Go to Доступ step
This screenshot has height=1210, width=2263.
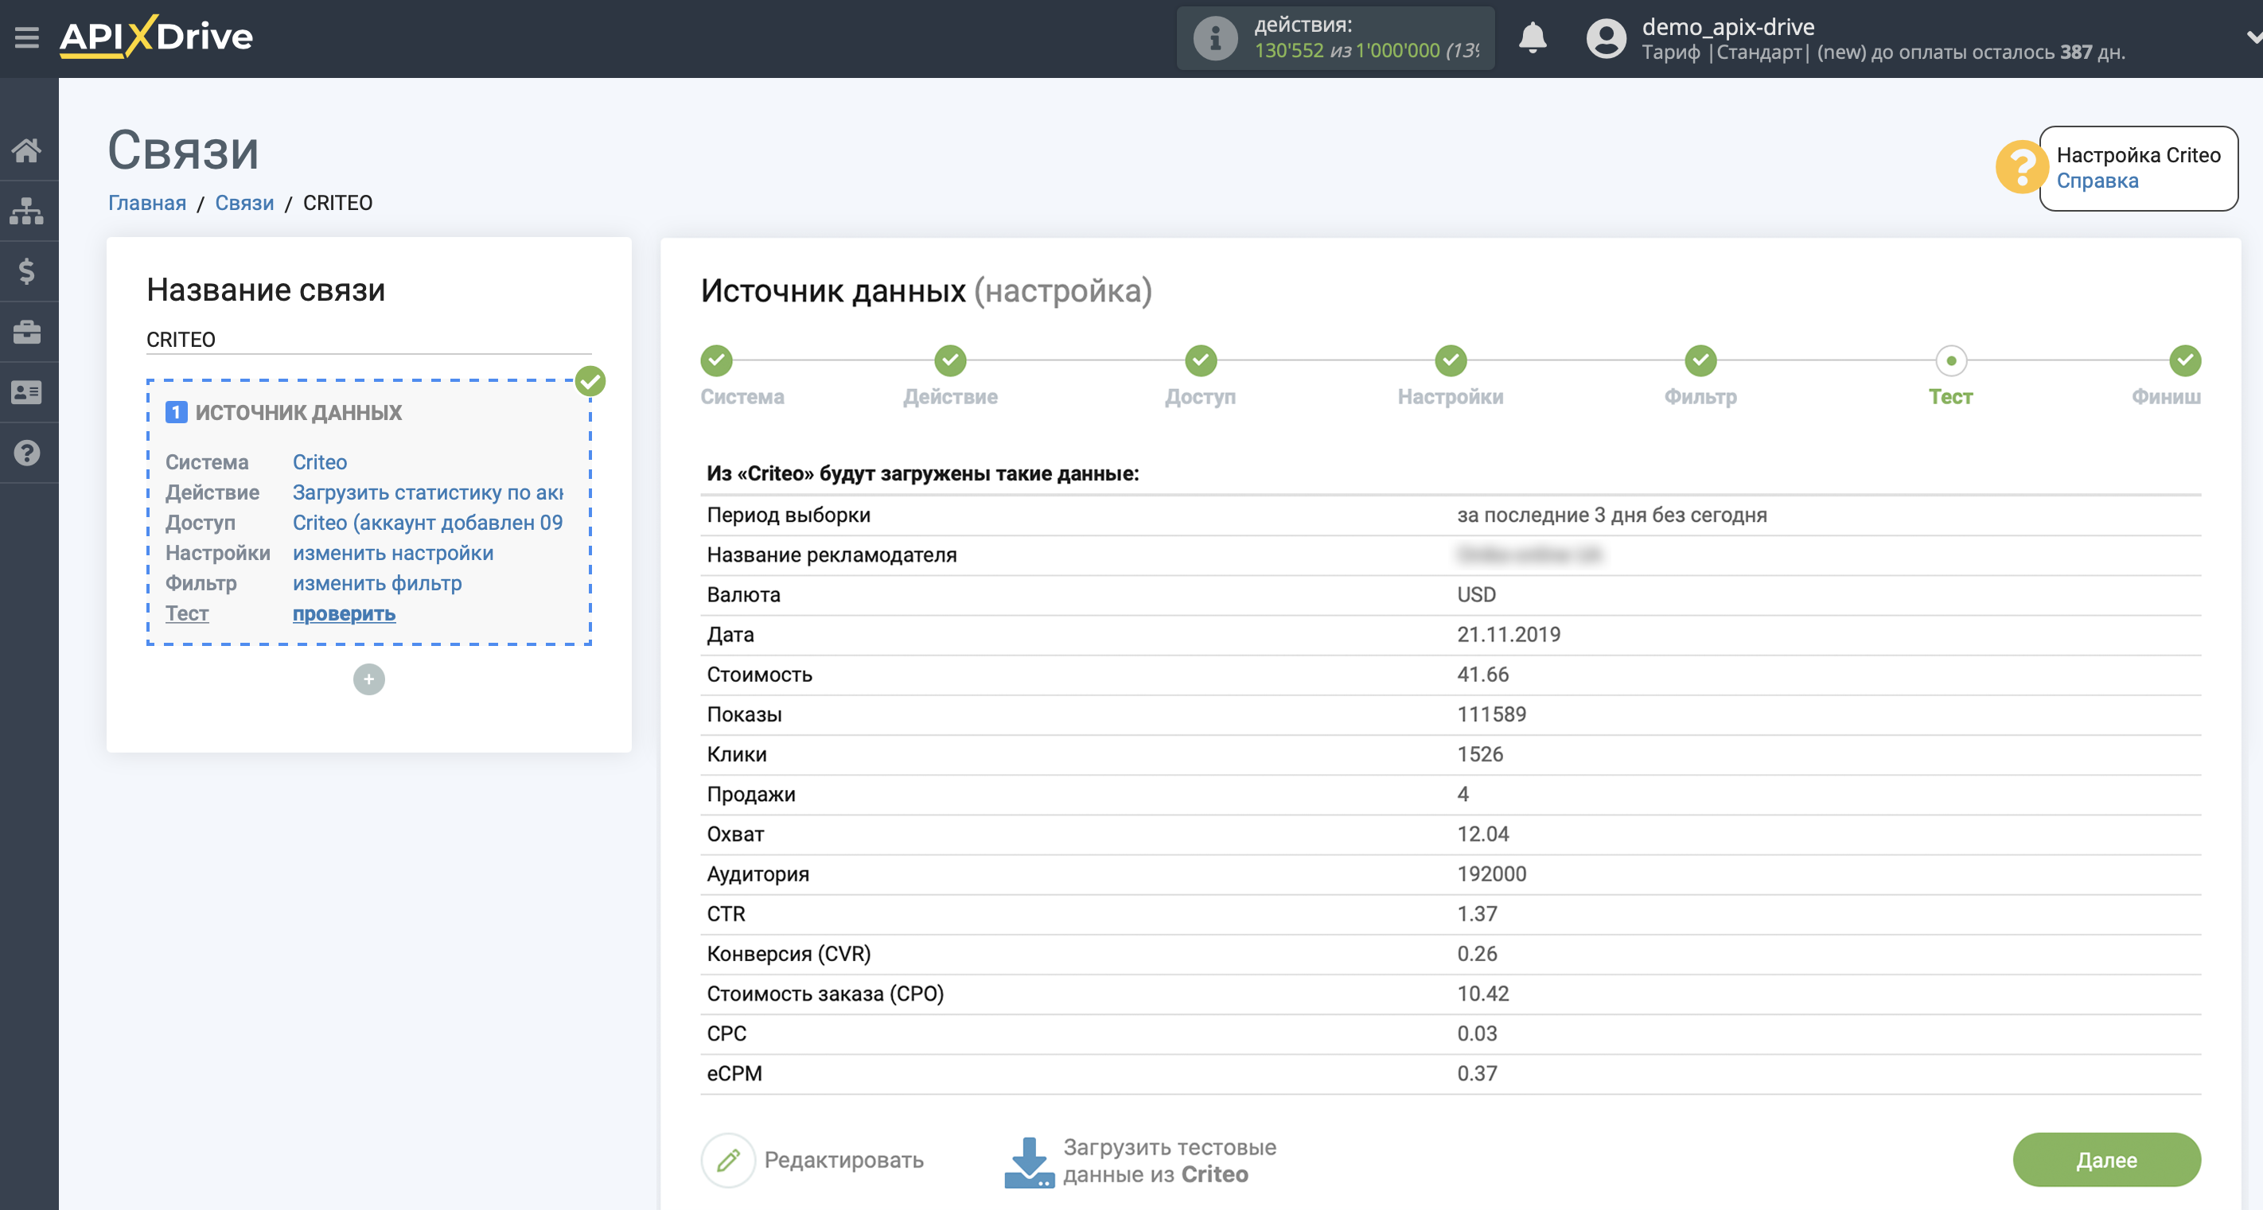click(1200, 360)
